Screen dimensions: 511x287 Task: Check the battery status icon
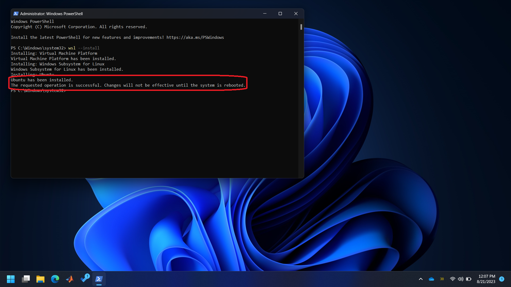click(469, 279)
